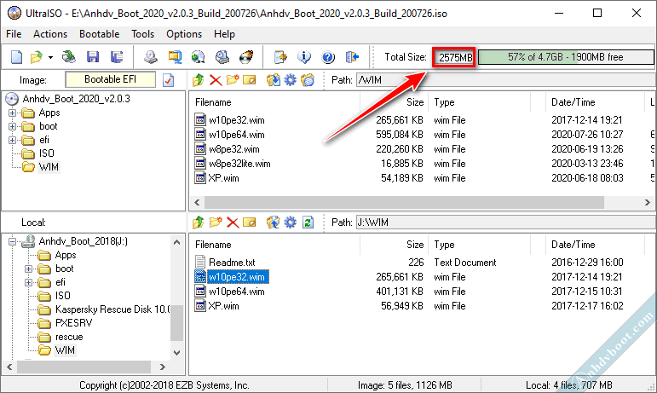The image size is (657, 393).
Task: Click the Burn CD/DVD Image flaming disc icon
Action: coord(246,57)
